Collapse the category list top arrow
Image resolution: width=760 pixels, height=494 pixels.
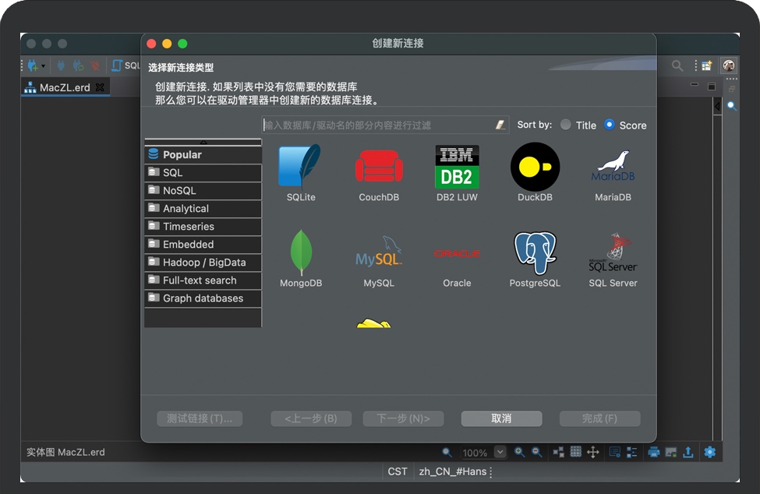click(203, 142)
